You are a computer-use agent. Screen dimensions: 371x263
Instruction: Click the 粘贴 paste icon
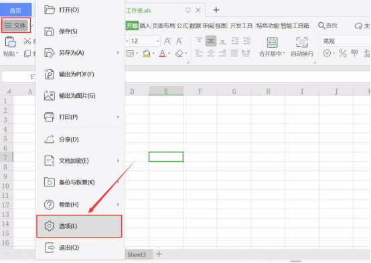click(11, 42)
